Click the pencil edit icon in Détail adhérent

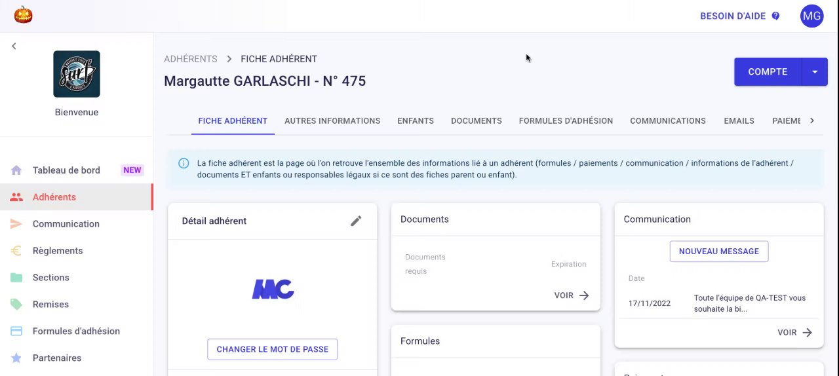pyautogui.click(x=356, y=221)
